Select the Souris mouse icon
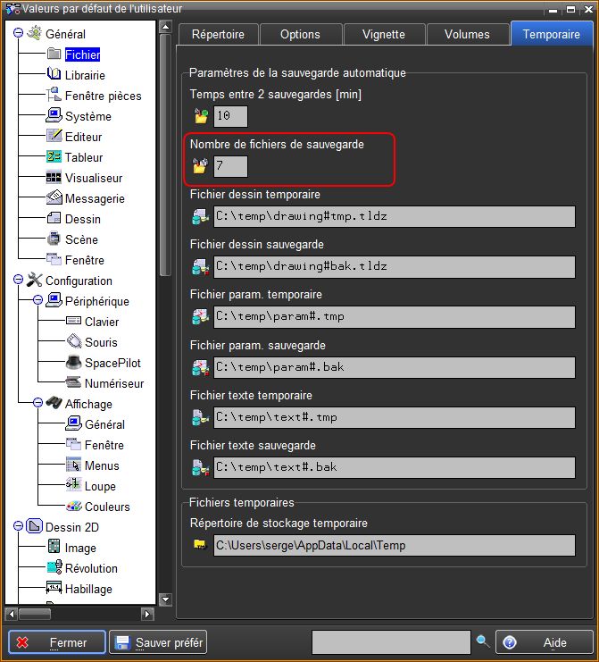The height and width of the screenshot is (662, 599). click(x=74, y=342)
